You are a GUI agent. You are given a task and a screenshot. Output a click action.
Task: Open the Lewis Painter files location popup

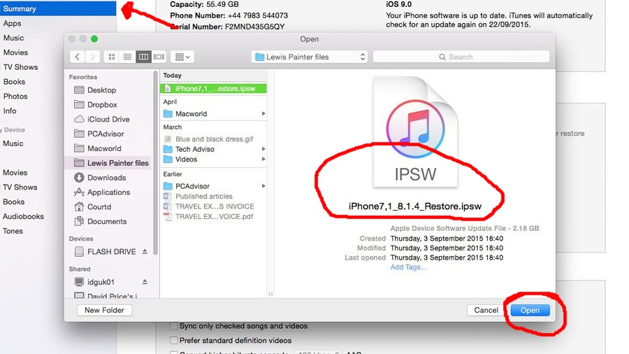coord(310,57)
